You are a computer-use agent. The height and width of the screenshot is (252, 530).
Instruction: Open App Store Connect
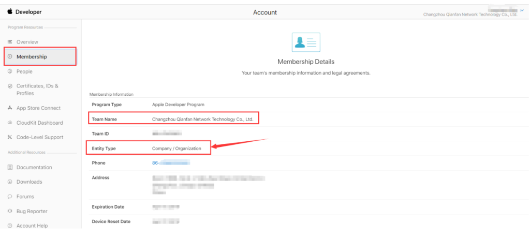(x=38, y=108)
